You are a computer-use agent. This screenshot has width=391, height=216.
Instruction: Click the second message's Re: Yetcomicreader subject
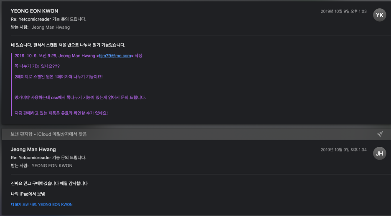pos(48,158)
